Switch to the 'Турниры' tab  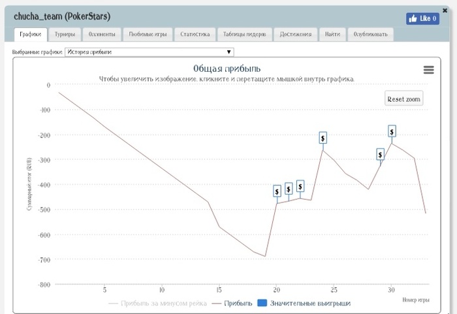coord(65,35)
